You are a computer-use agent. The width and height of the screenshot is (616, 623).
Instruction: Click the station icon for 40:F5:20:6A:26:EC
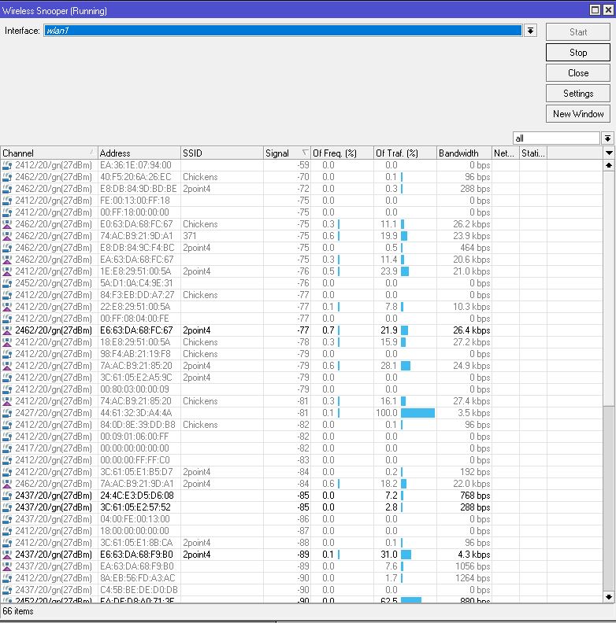(7, 177)
